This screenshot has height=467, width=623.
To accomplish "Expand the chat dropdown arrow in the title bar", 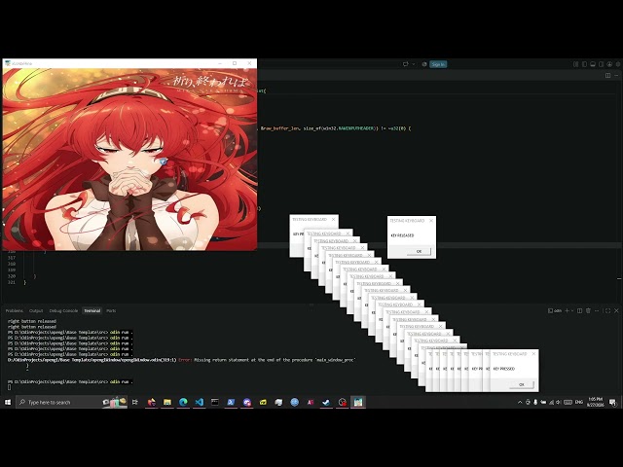I will (x=413, y=64).
